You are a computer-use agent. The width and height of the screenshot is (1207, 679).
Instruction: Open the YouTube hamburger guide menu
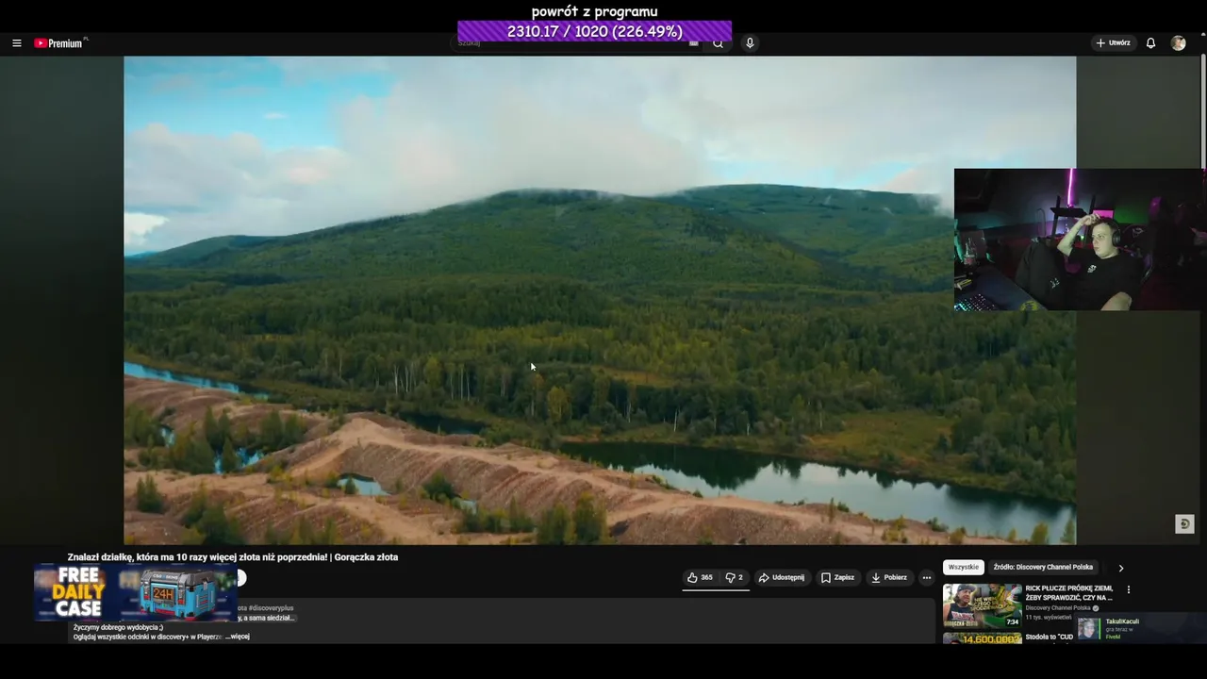pos(16,43)
